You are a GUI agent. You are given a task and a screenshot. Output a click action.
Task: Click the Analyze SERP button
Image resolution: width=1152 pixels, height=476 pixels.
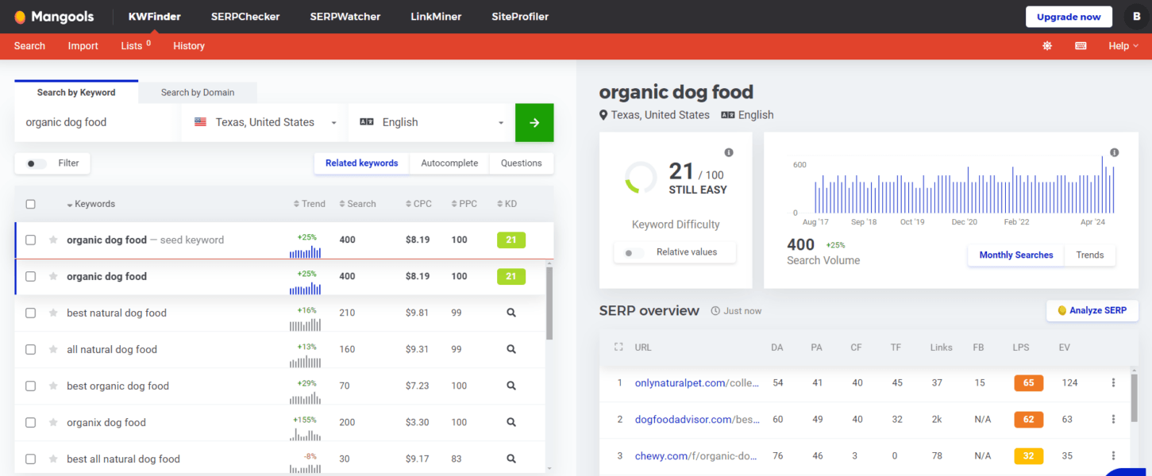[1092, 310]
